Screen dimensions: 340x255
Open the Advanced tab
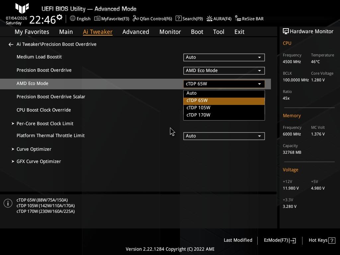pos(136,32)
